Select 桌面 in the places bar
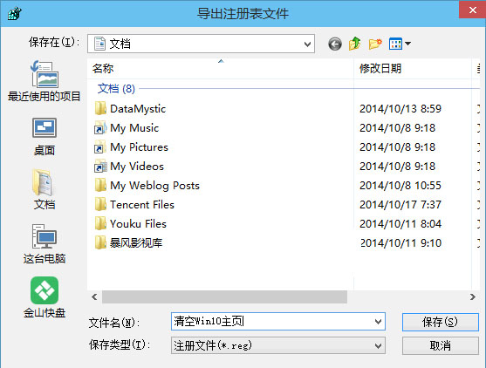This screenshot has height=368, width=486. tap(44, 137)
